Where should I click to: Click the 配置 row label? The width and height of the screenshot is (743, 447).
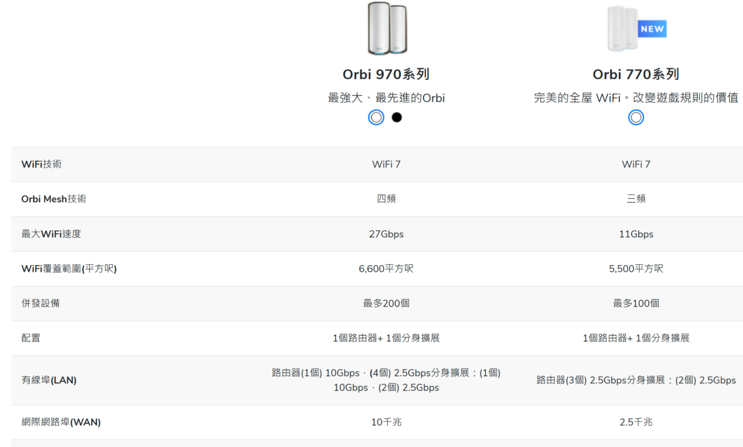(31, 338)
